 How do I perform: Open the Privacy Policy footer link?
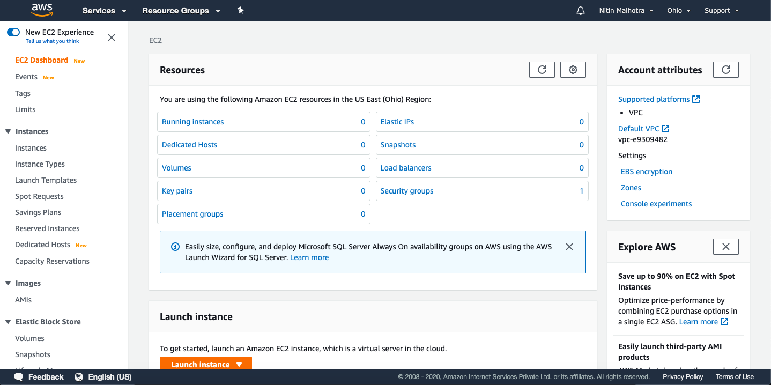[x=683, y=377]
